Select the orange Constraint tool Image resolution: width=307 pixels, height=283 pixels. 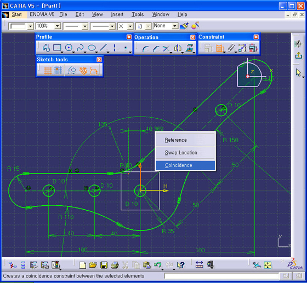[x=220, y=48]
